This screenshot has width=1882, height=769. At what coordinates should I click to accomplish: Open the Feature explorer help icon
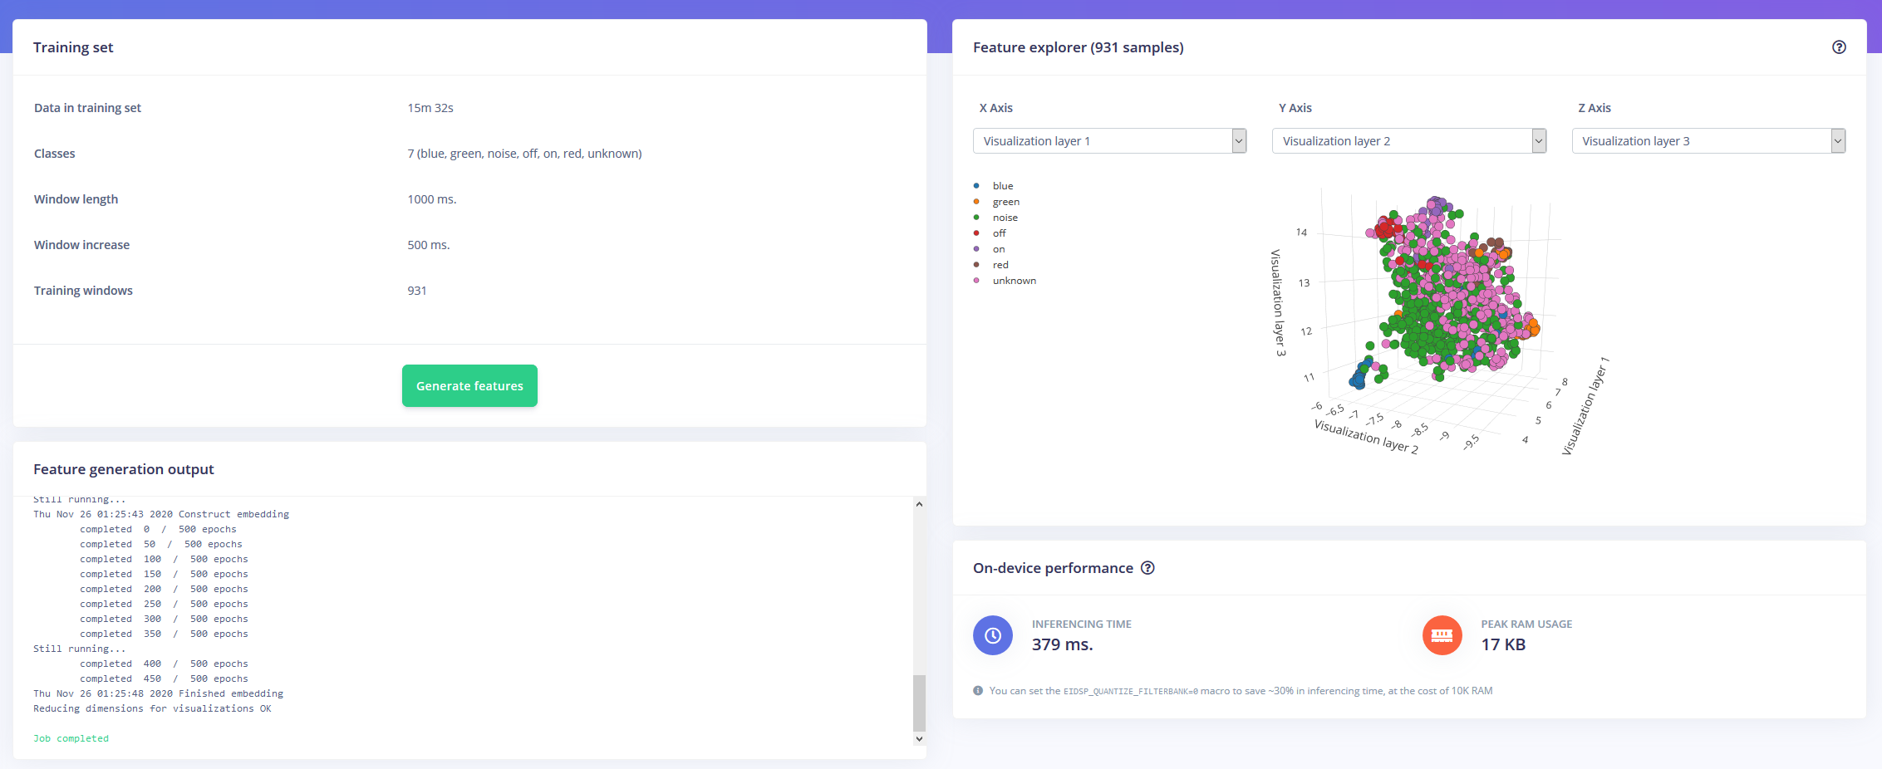tap(1840, 47)
